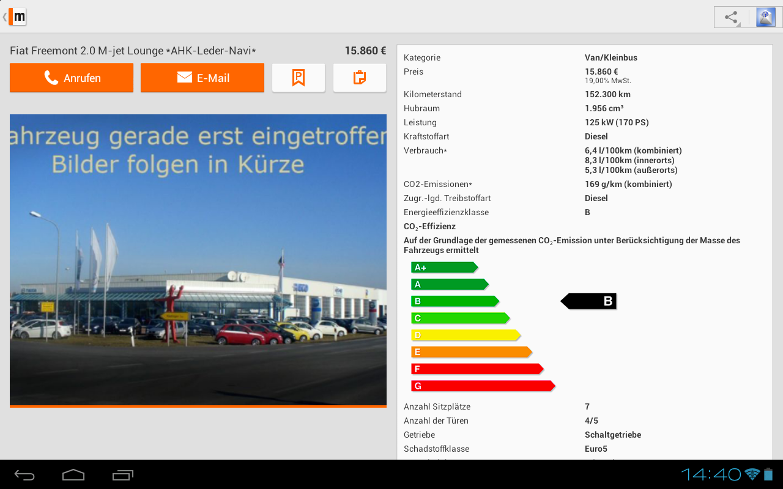Image resolution: width=783 pixels, height=489 pixels.
Task: Add a note using the clipboard icon
Action: tap(360, 78)
